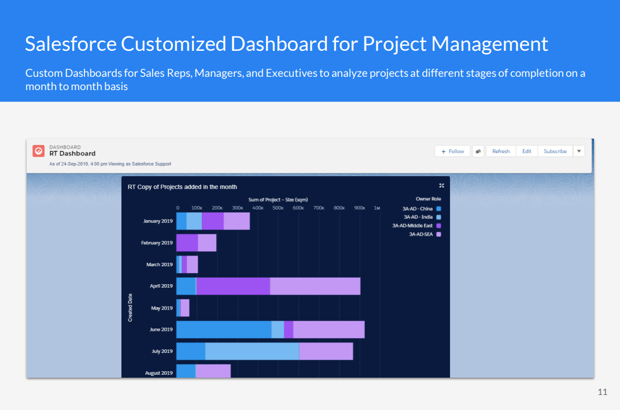Screen dimensions: 620x410
Task: Open the dropdown arrow next to Subscribe
Action: point(579,151)
